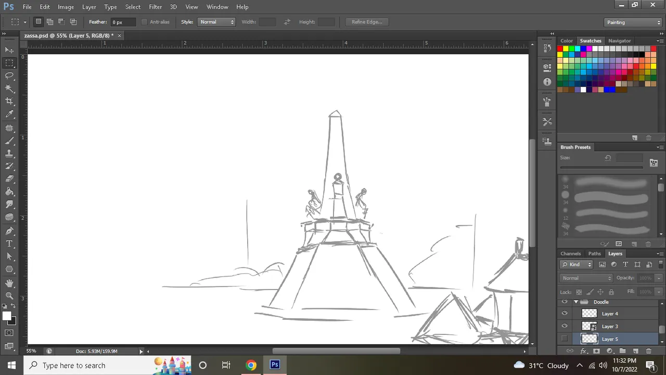Toggle lock position in Layers panel

pyautogui.click(x=600, y=292)
